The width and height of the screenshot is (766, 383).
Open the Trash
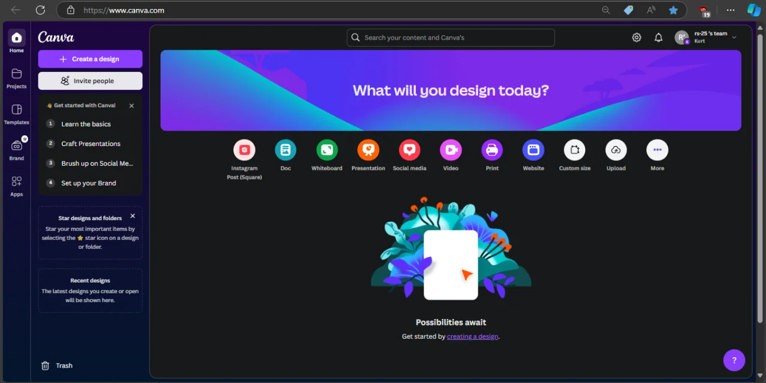pos(57,366)
